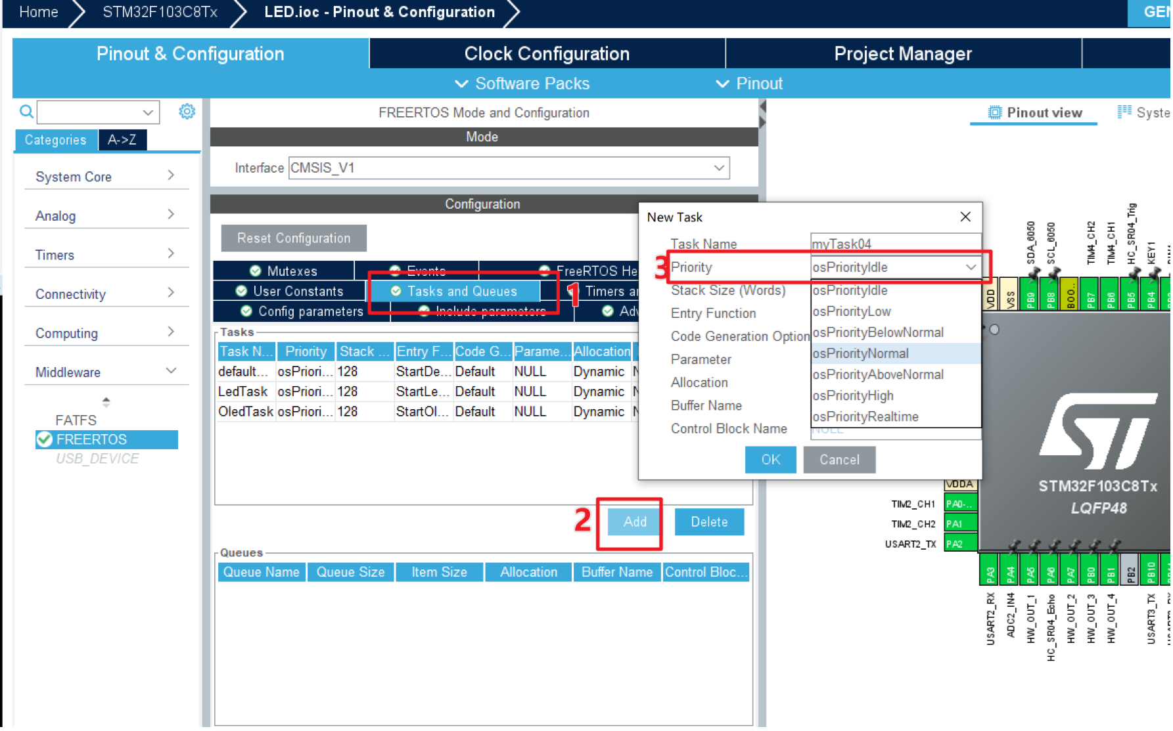Click the Tasks and Queues check icon

point(396,291)
